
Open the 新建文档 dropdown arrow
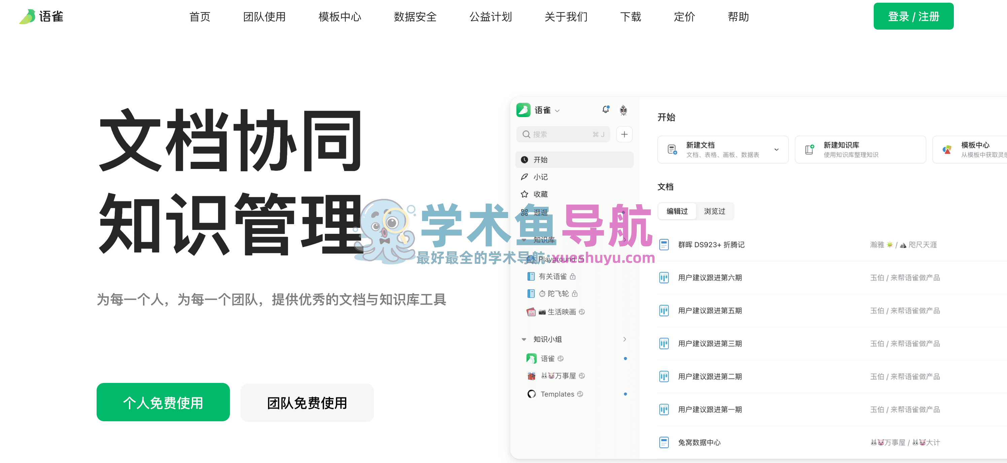pos(776,150)
